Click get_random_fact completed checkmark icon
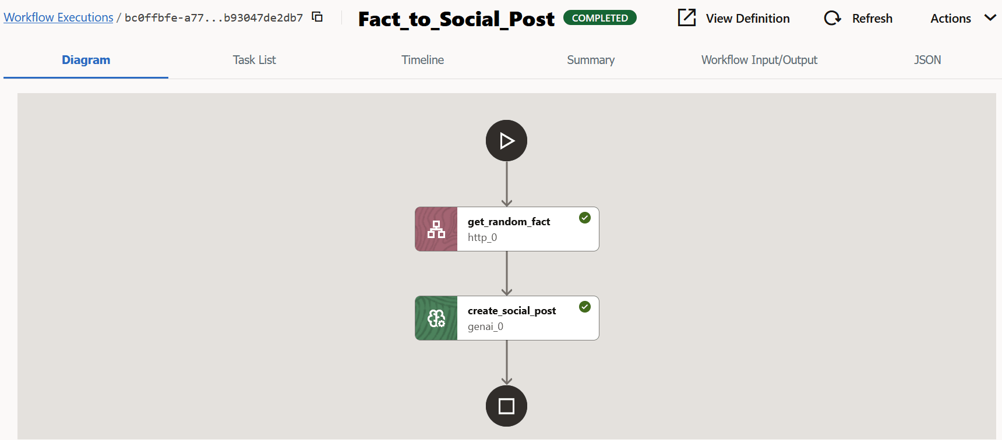The width and height of the screenshot is (1002, 440). point(585,218)
